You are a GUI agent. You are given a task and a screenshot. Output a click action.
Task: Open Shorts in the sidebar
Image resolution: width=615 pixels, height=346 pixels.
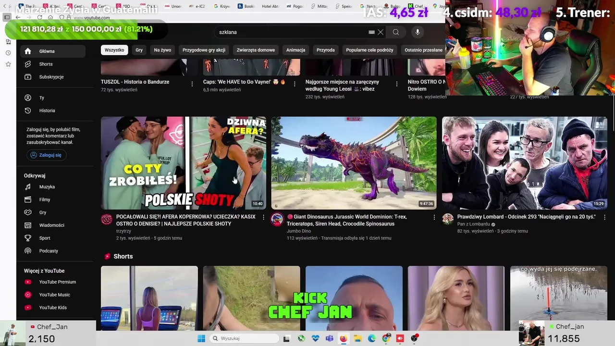(x=52, y=64)
